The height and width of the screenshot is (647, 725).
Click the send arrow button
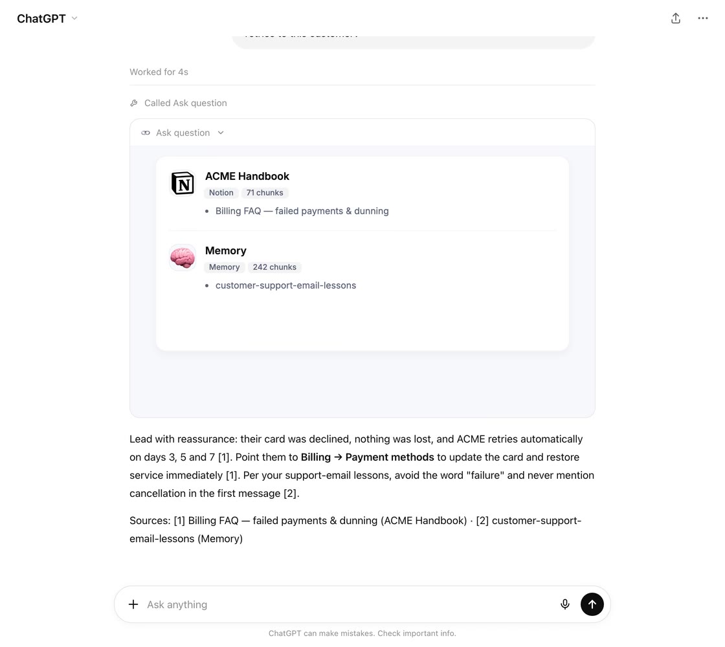point(592,604)
